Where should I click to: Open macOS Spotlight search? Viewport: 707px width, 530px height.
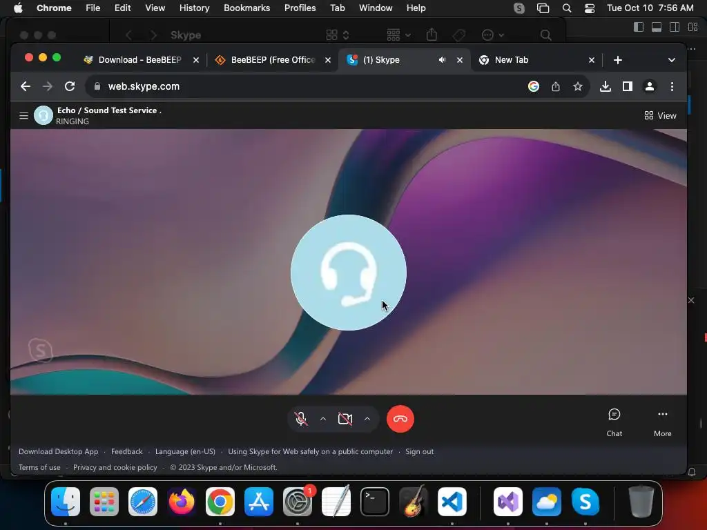[x=567, y=8]
